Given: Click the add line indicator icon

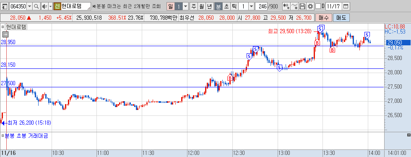Looking at the screenshot, I should (294, 6).
